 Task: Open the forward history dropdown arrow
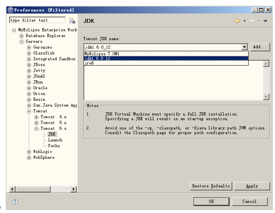point(259,21)
